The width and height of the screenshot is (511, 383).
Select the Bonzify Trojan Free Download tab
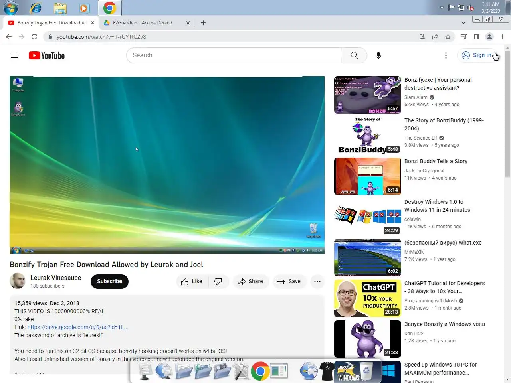(x=51, y=23)
